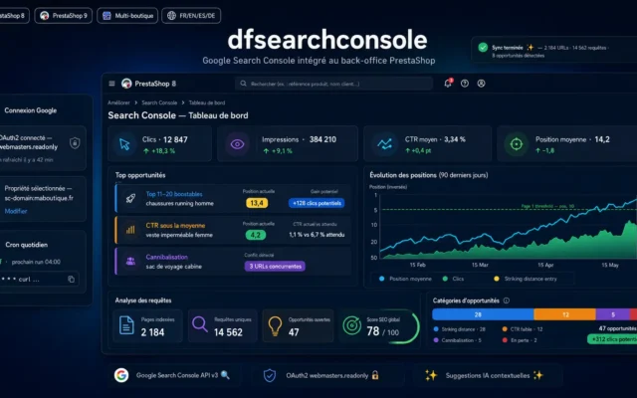Click the PrestaShop 8 logo in header
637x398 pixels.
pyautogui.click(x=126, y=84)
